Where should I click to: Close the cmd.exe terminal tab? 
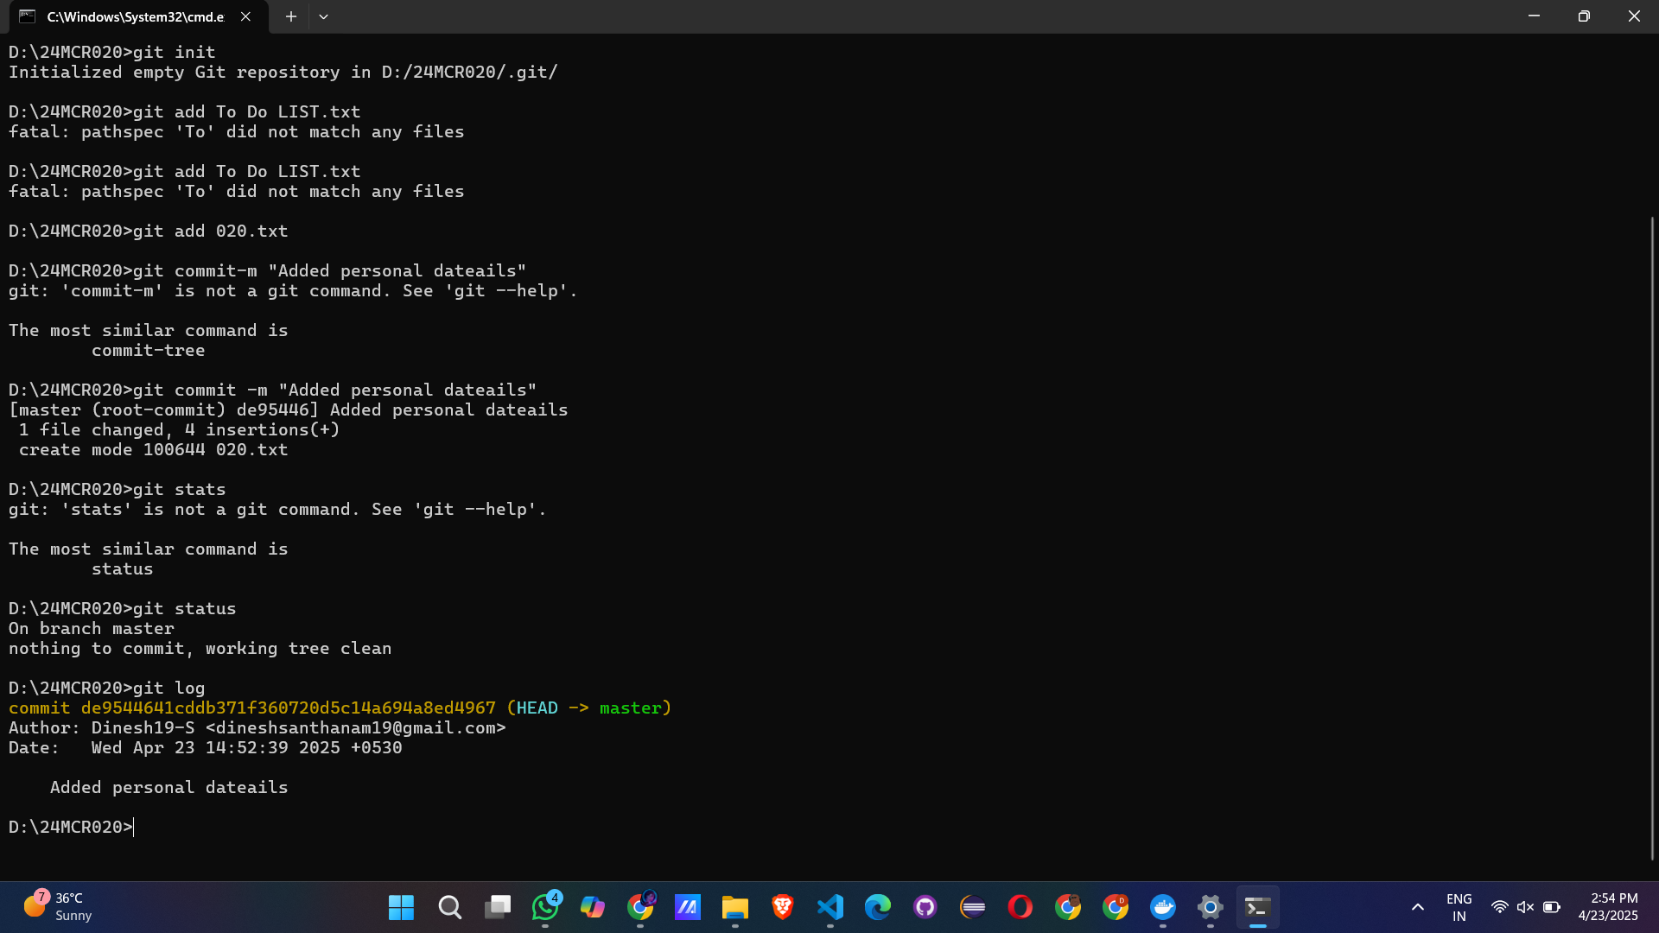tap(245, 16)
